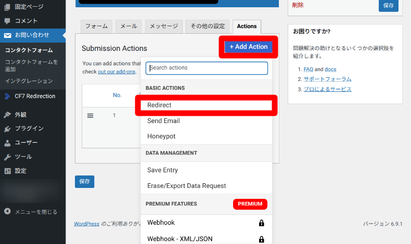Click the user icon beside ユーザー
411x244 pixels.
click(x=7, y=143)
